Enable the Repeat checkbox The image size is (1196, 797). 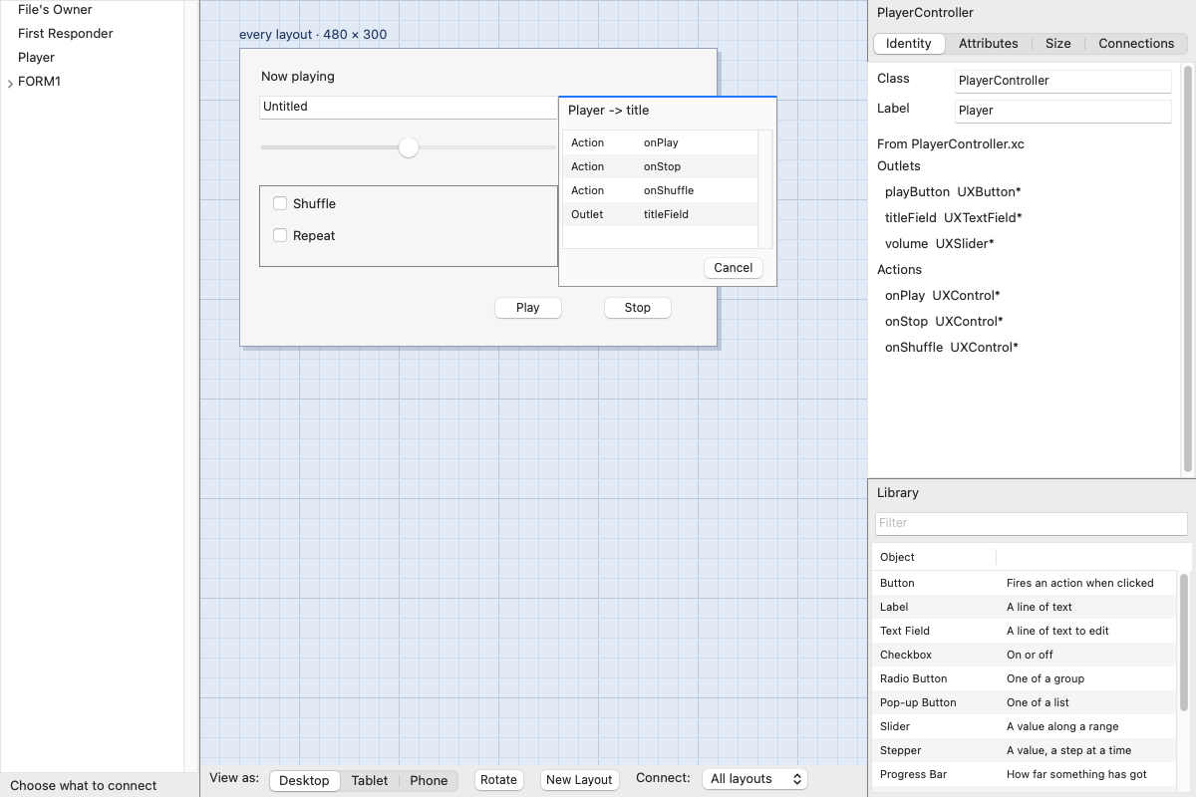pyautogui.click(x=280, y=235)
